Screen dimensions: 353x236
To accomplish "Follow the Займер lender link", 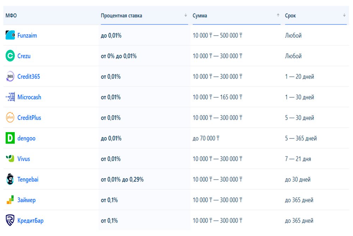I will pos(26,200).
